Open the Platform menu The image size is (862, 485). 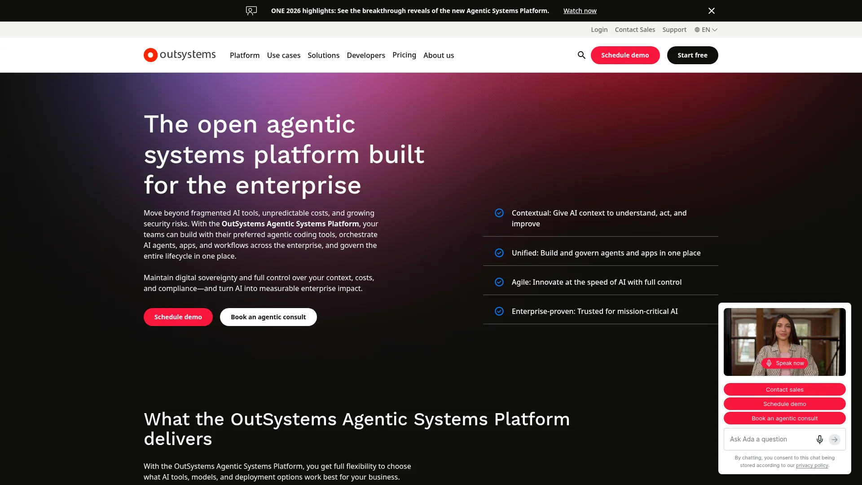(245, 55)
